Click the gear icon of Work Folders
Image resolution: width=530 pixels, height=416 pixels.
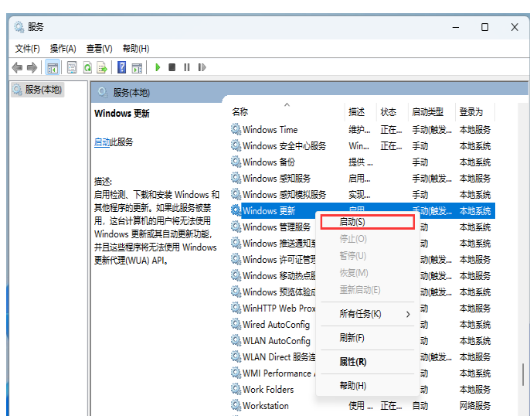(236, 389)
